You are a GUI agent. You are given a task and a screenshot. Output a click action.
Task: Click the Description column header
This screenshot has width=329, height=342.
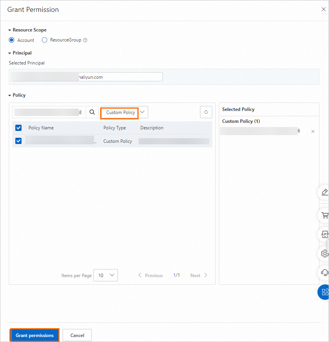point(152,128)
